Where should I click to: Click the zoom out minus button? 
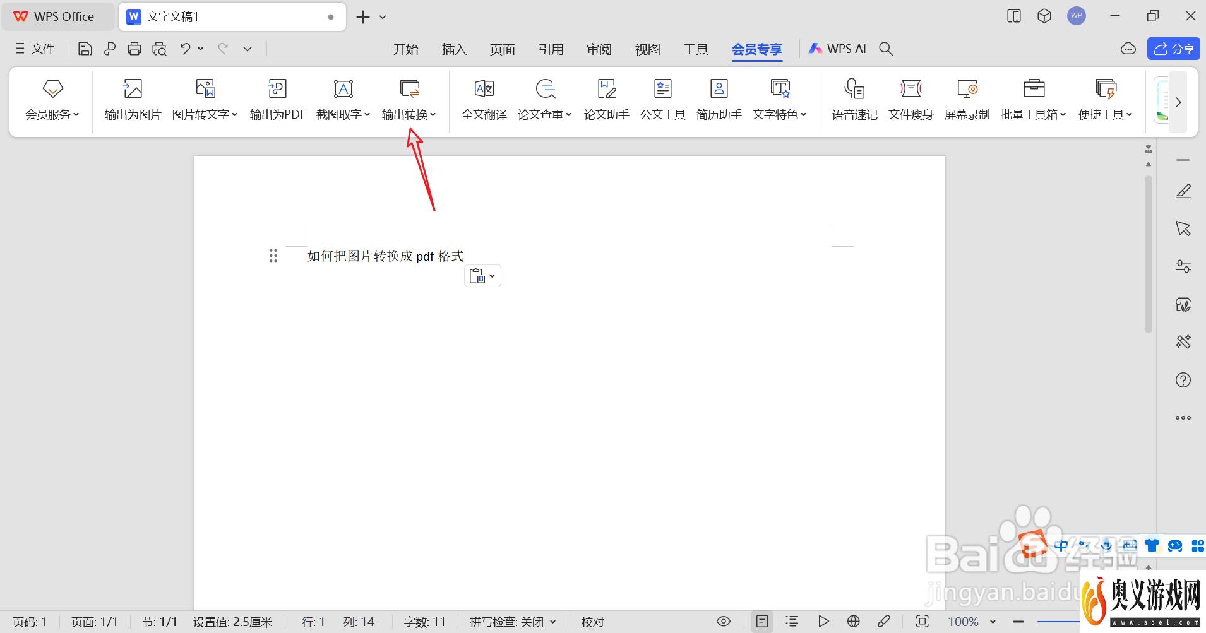tap(1018, 622)
